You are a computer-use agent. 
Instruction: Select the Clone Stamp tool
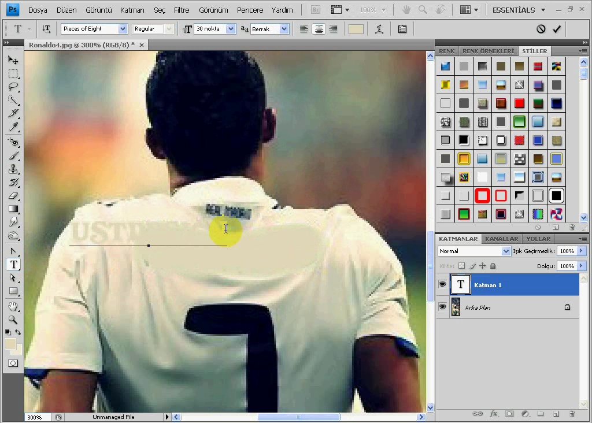[x=13, y=169]
